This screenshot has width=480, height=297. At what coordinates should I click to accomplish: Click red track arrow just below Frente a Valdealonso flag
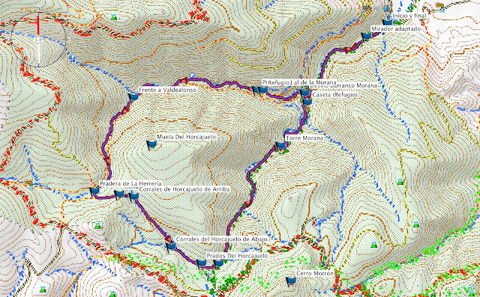pyautogui.click(x=125, y=111)
